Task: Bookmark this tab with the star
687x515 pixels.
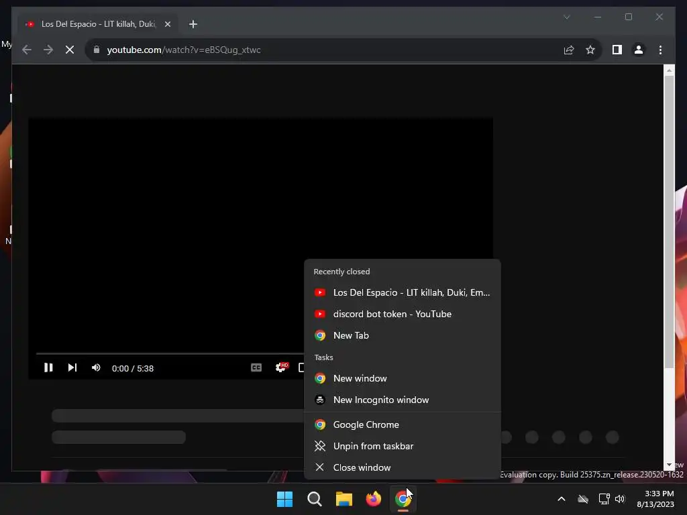Action: coord(590,50)
